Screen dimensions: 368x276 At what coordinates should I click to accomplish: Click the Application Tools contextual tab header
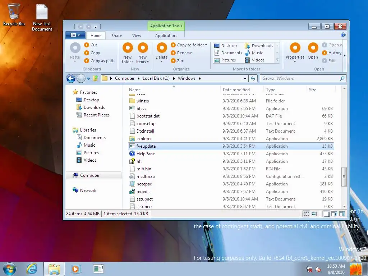click(166, 26)
